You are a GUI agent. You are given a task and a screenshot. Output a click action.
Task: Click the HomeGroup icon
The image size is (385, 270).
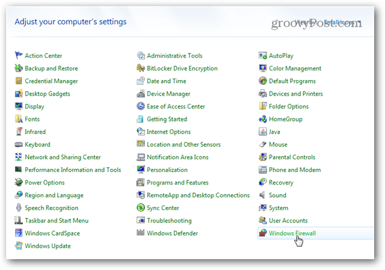[263, 119]
